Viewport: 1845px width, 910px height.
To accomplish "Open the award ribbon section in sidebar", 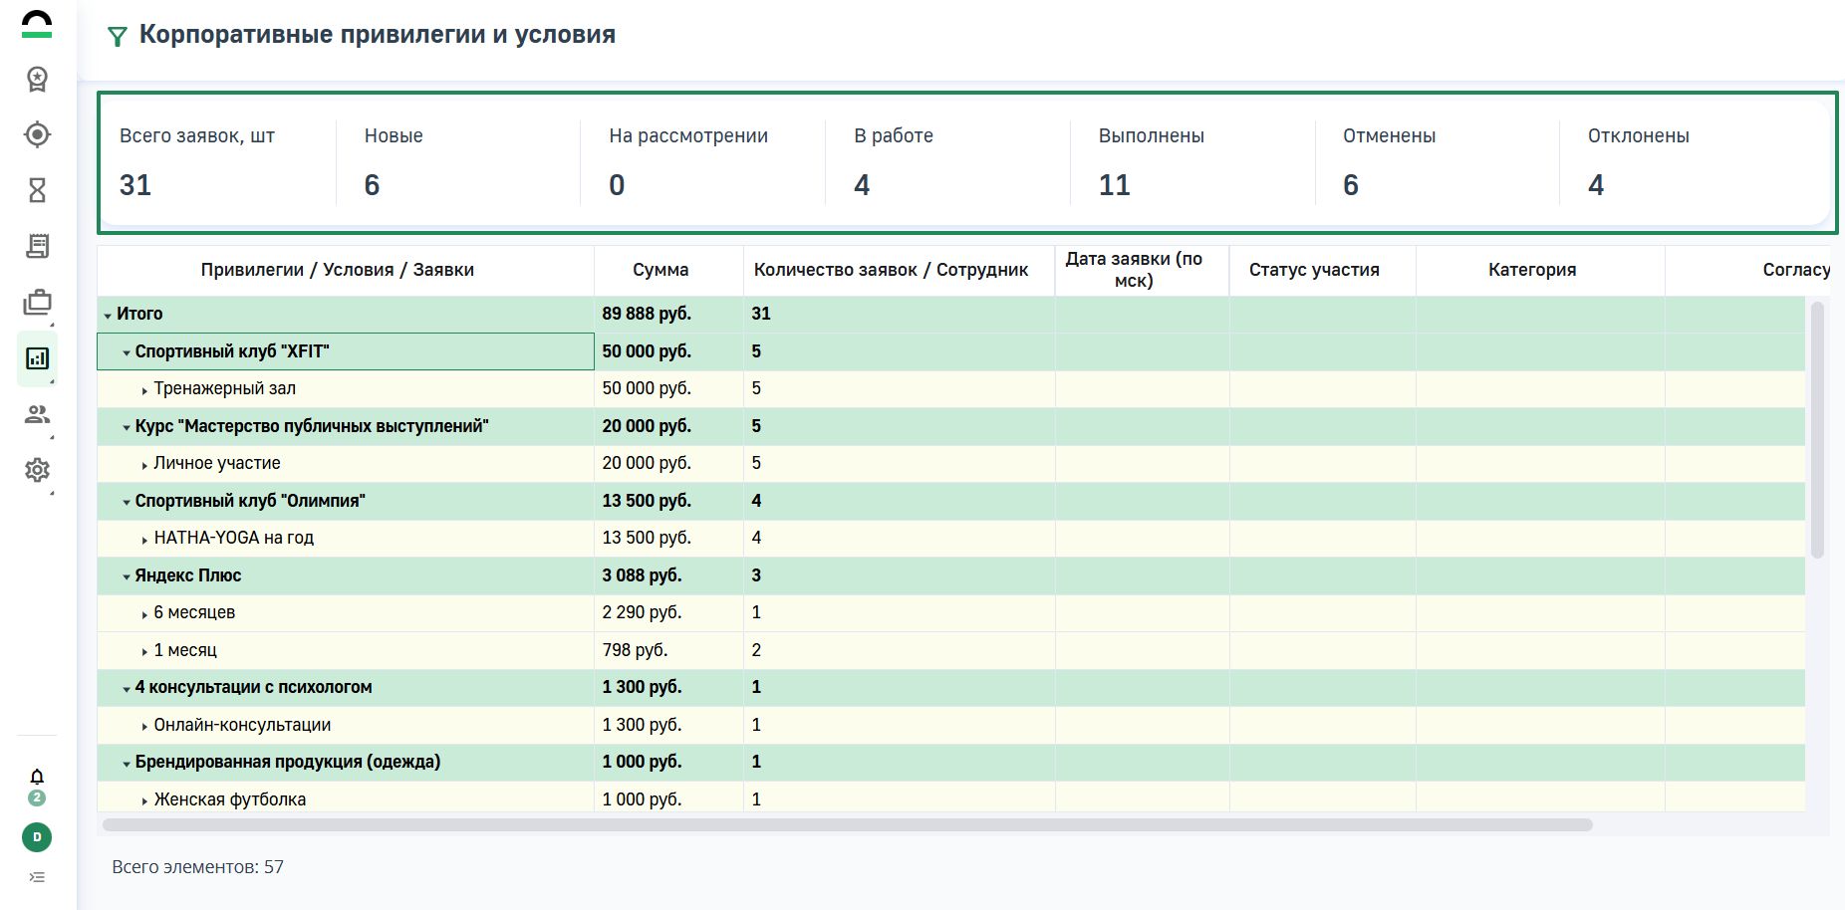I will [37, 79].
